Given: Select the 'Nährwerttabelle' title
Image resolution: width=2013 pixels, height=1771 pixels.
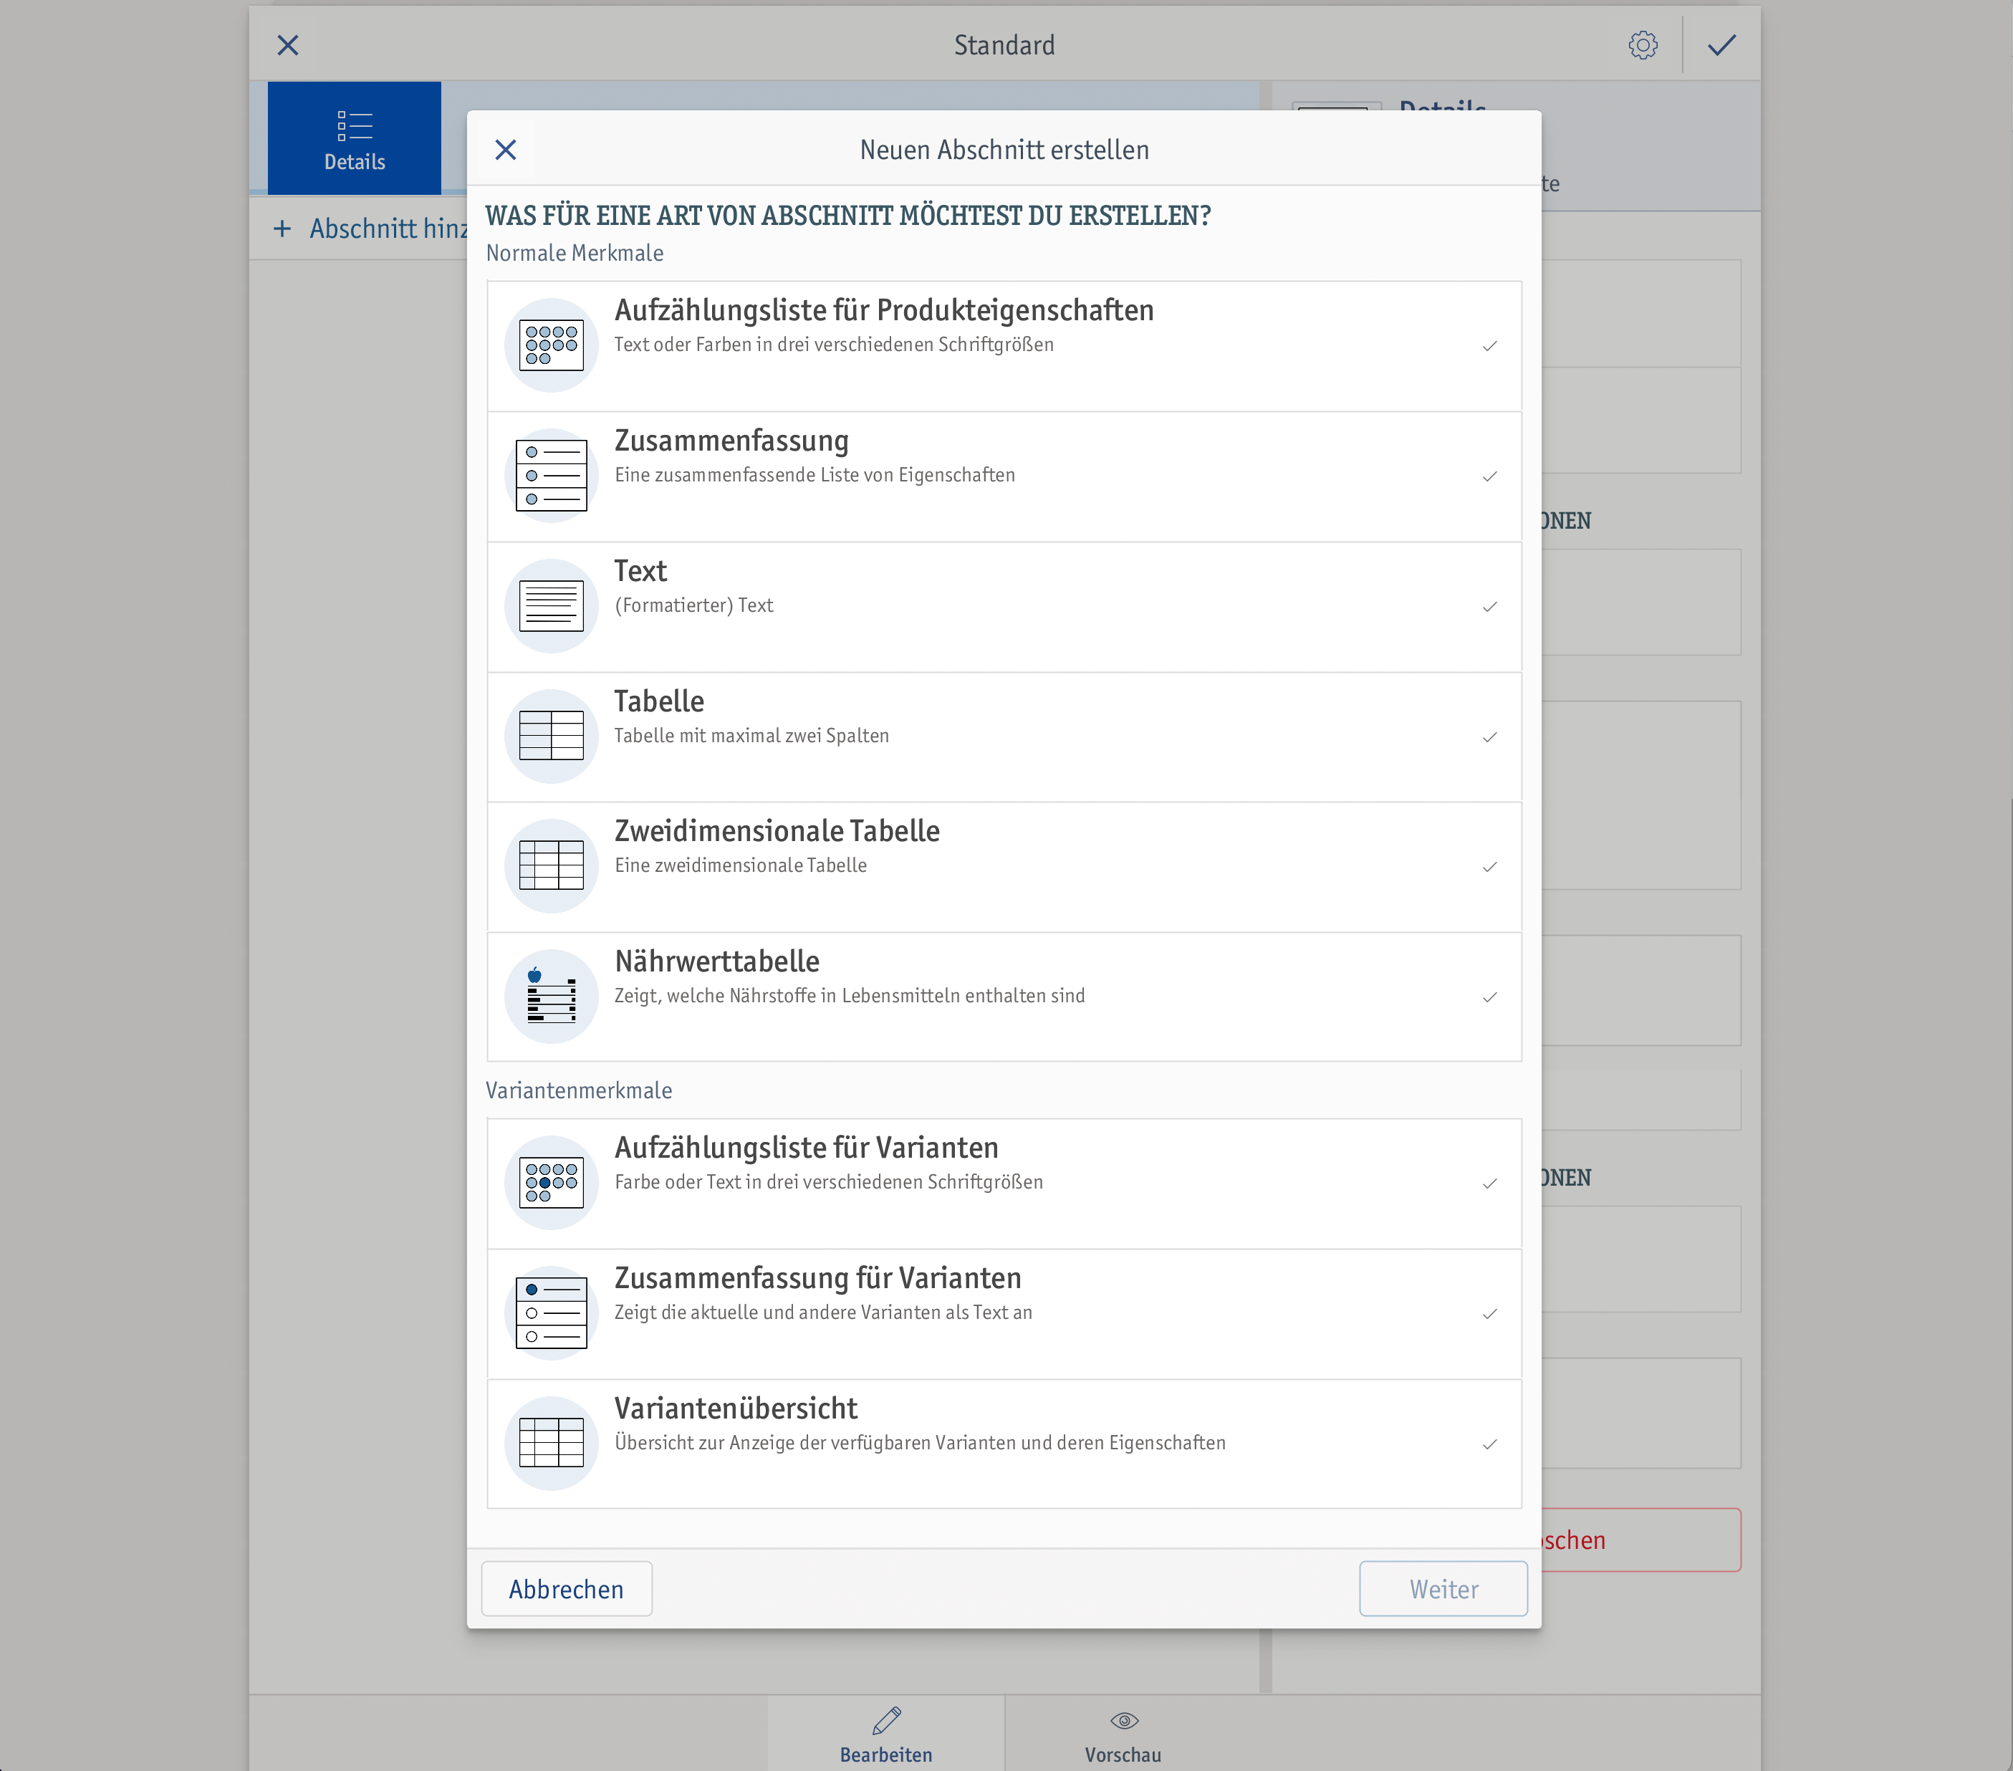Looking at the screenshot, I should tap(718, 961).
